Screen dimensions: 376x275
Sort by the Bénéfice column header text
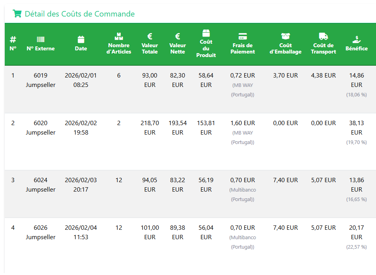[x=357, y=48]
